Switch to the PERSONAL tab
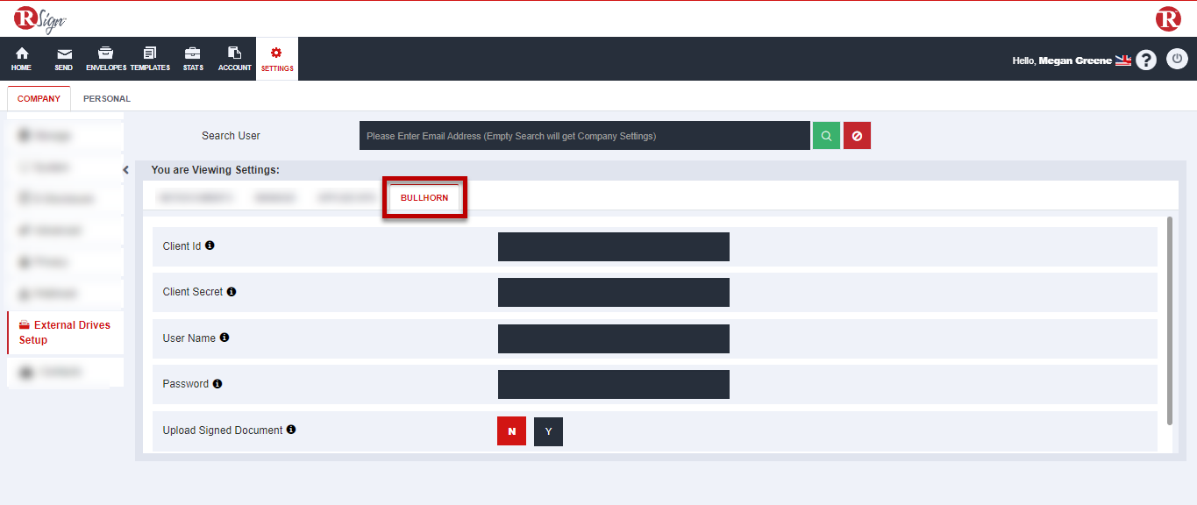The width and height of the screenshot is (1197, 505). pyautogui.click(x=105, y=98)
